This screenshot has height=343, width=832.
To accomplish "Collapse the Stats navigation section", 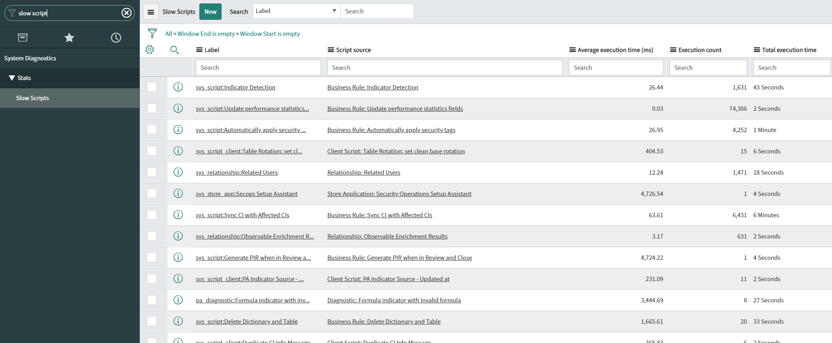I will click(x=12, y=78).
